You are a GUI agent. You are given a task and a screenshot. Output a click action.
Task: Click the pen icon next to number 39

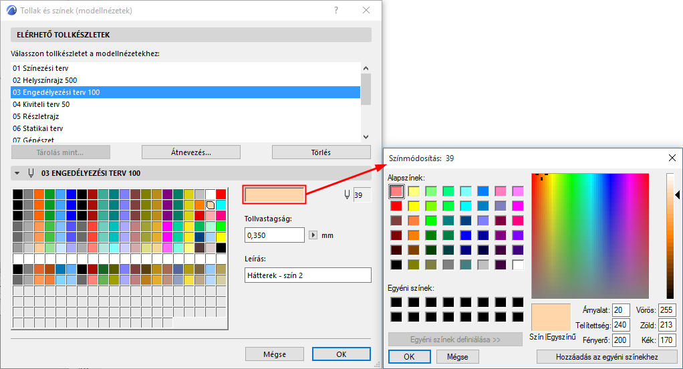pyautogui.click(x=347, y=195)
